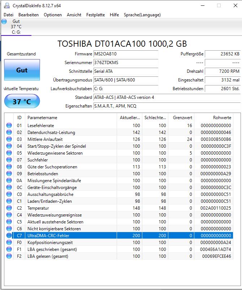Click status orb for F0 Kopfpositionierungszeit
The image size is (242, 290).
point(9,242)
